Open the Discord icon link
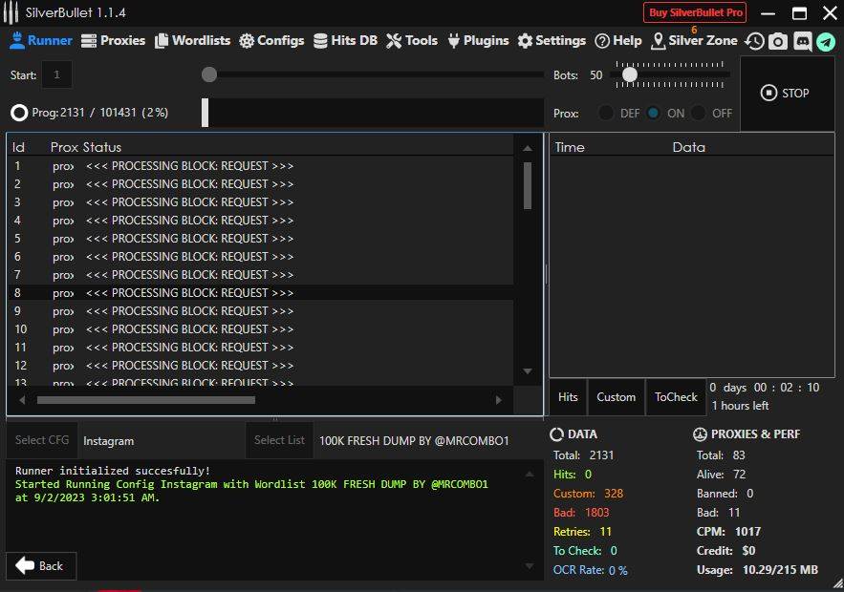 point(803,41)
